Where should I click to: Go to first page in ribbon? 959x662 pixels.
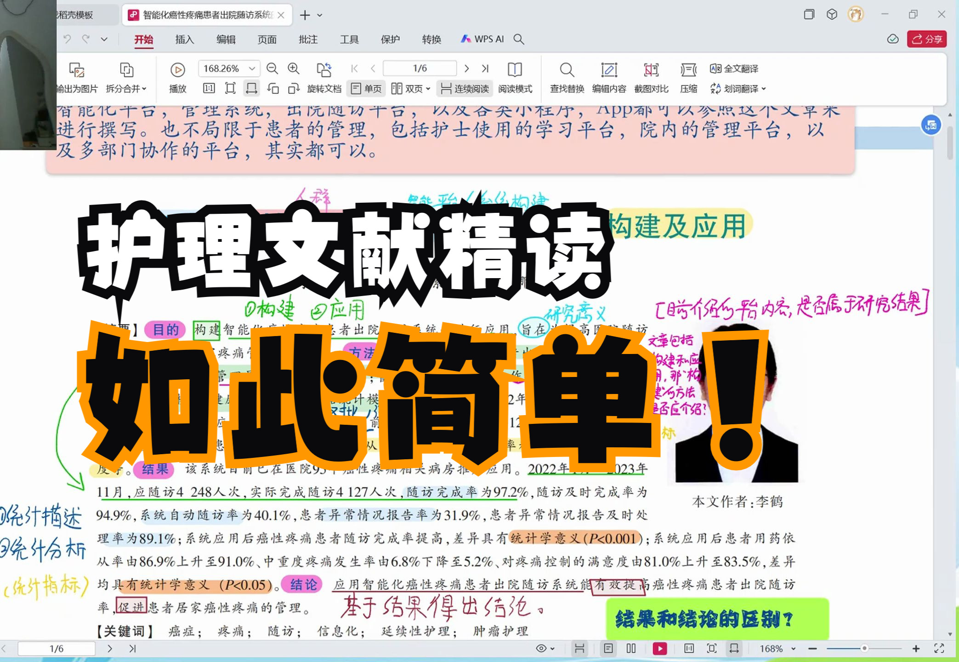[354, 68]
